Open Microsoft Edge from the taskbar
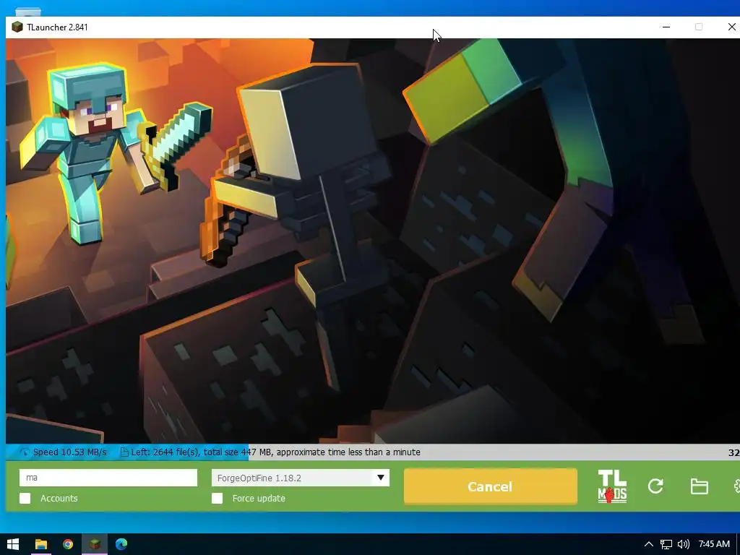Image resolution: width=740 pixels, height=555 pixels. [121, 544]
